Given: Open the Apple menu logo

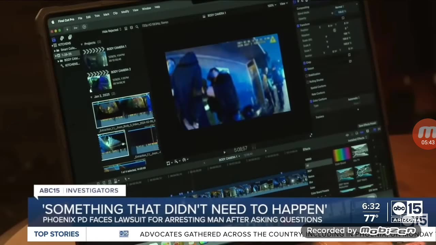Looking at the screenshot, I should pos(53,22).
